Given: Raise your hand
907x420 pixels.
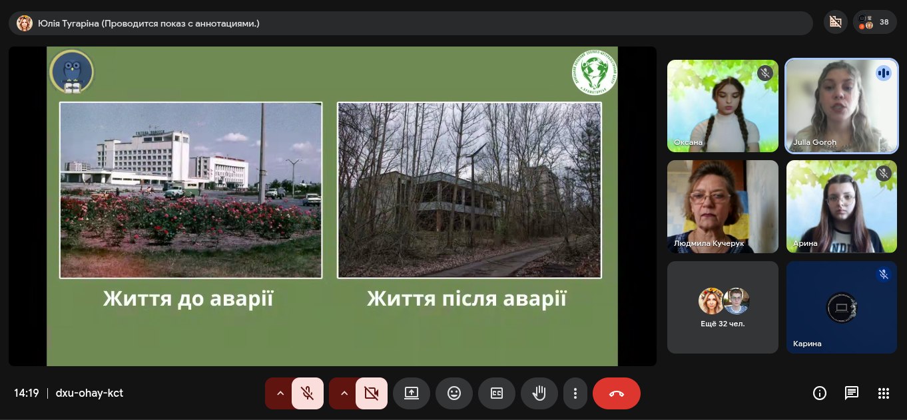Looking at the screenshot, I should click(x=539, y=393).
